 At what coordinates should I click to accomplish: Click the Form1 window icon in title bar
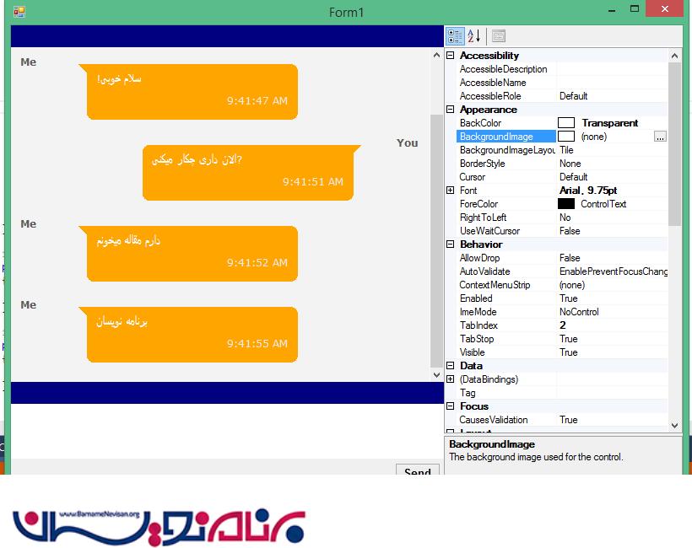[x=19, y=12]
